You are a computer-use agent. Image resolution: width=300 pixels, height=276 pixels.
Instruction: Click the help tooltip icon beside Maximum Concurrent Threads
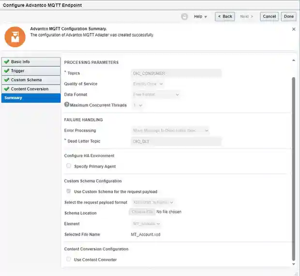point(67,105)
